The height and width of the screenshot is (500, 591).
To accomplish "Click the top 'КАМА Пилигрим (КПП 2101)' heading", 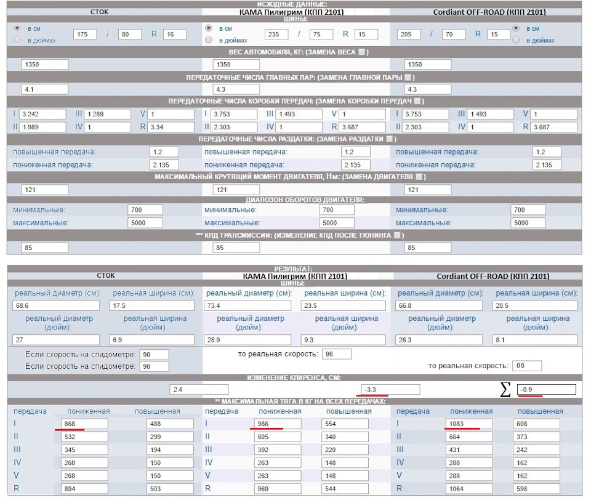I will [291, 12].
